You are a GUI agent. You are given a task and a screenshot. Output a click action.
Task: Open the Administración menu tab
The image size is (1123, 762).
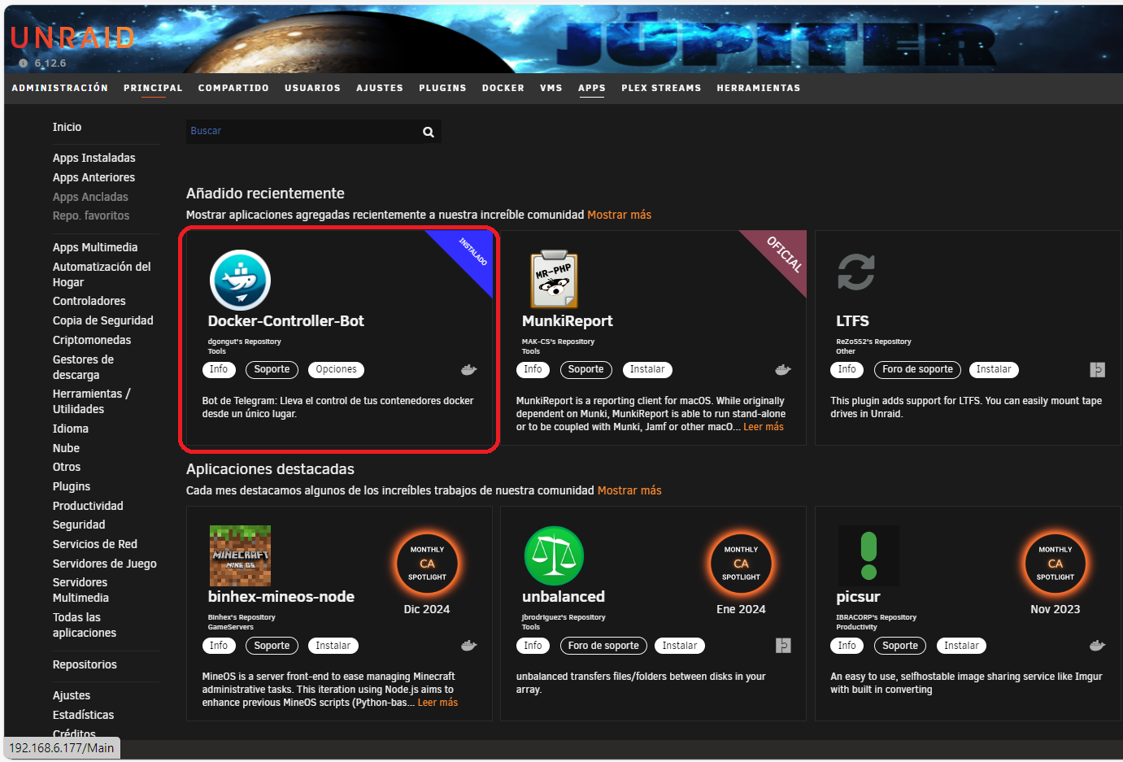click(x=60, y=88)
